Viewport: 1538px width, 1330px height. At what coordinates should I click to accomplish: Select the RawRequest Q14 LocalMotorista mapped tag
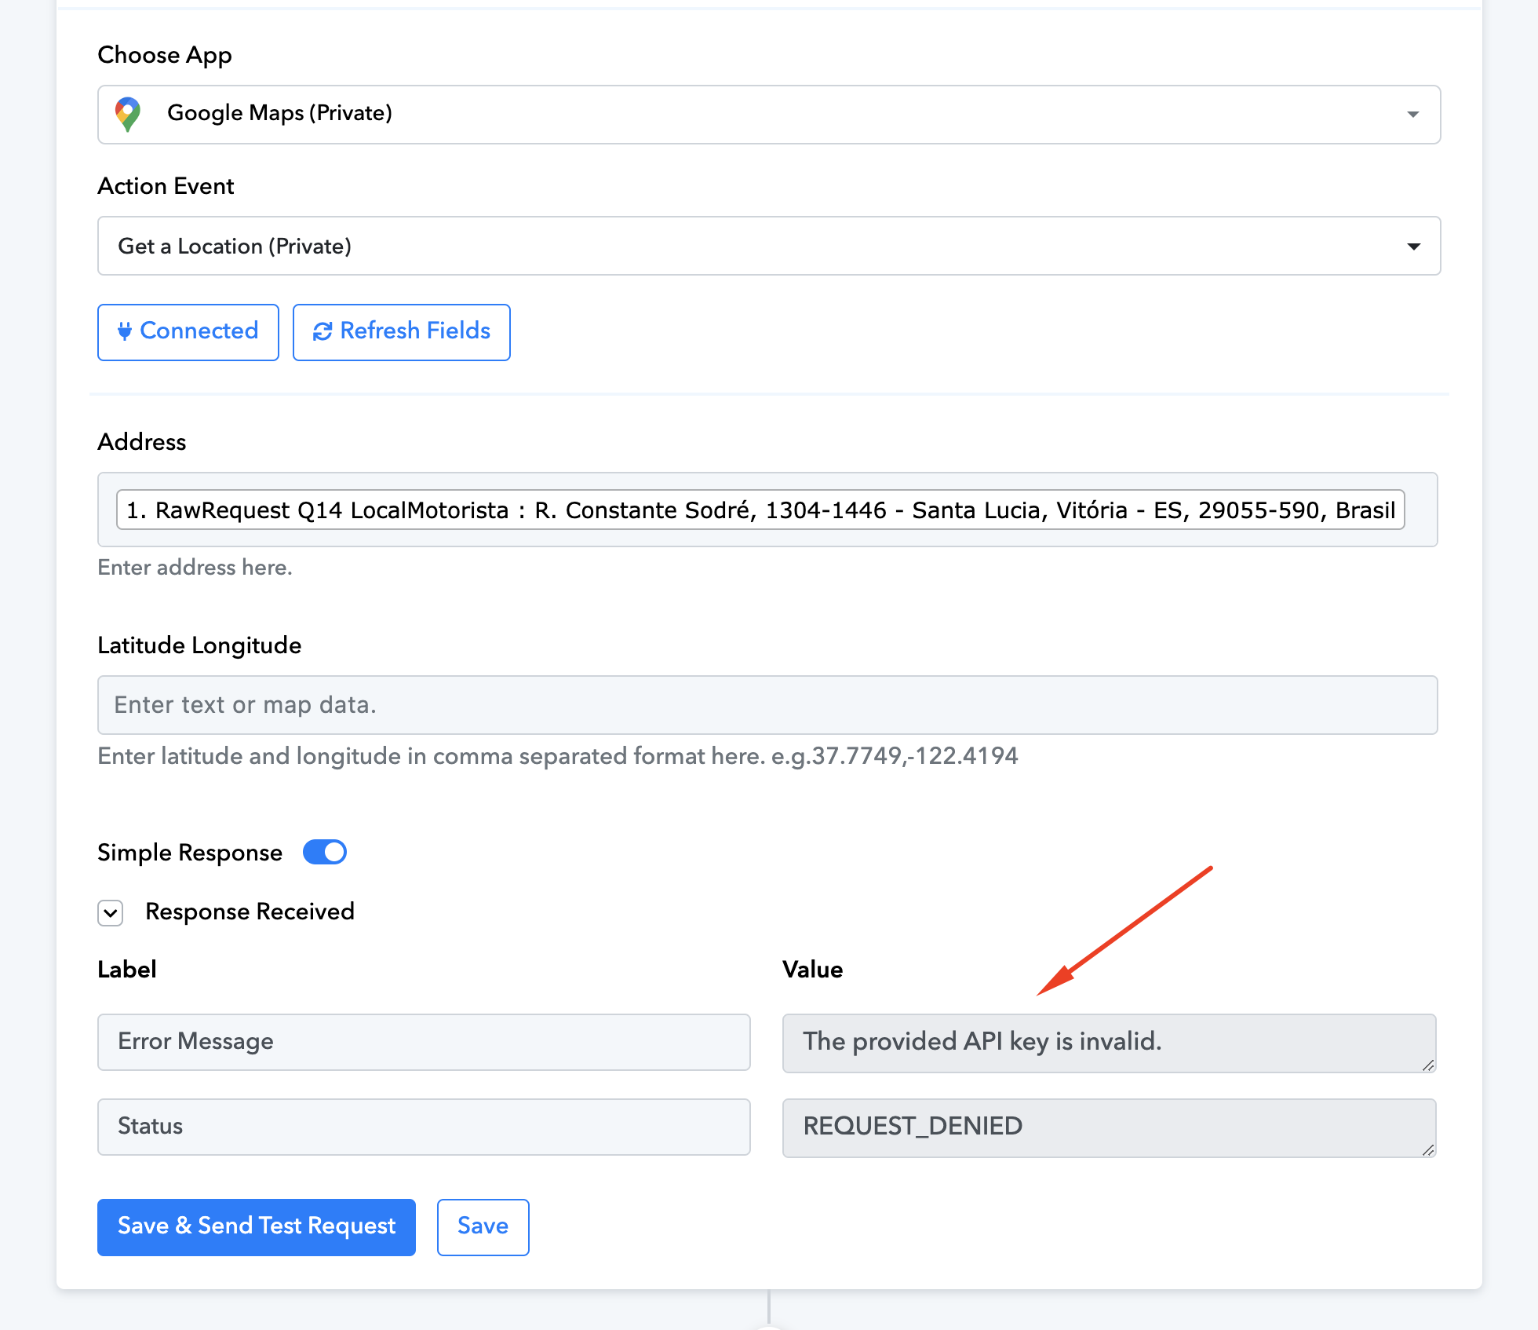(x=760, y=510)
